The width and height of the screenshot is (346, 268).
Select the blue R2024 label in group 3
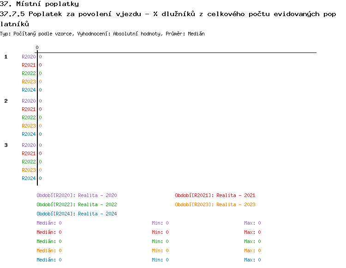29,178
